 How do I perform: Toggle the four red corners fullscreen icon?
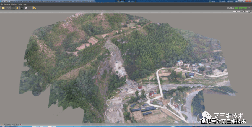[x=30, y=8]
